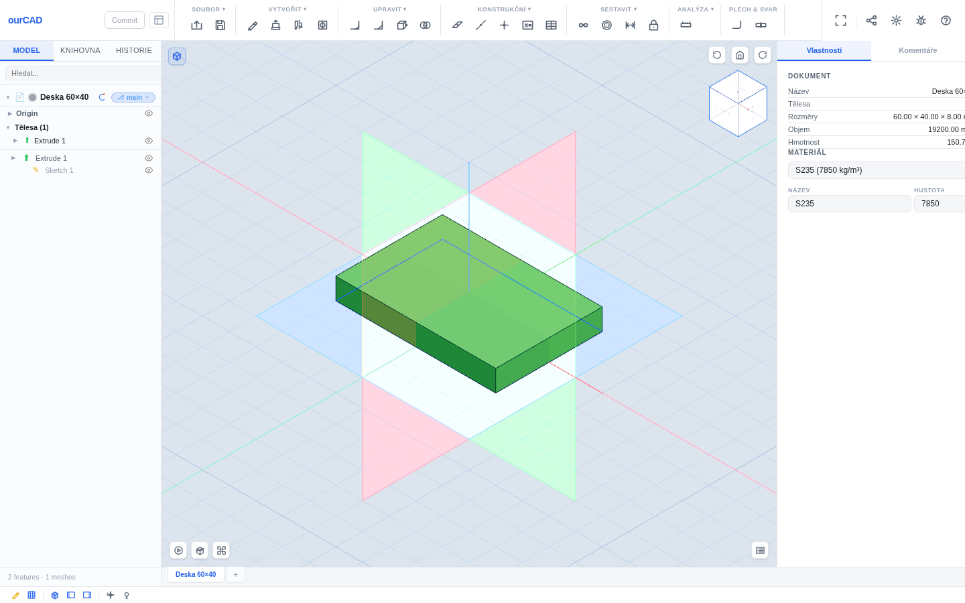Switch to the Knihovna tab
This screenshot has width=965, height=603.
click(x=80, y=50)
